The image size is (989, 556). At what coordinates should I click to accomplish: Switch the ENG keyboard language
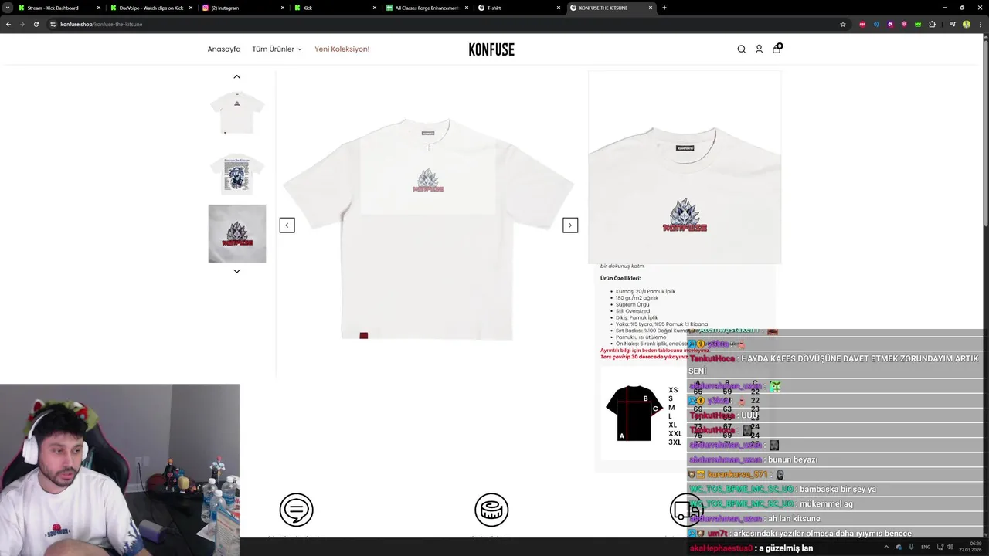point(926,547)
